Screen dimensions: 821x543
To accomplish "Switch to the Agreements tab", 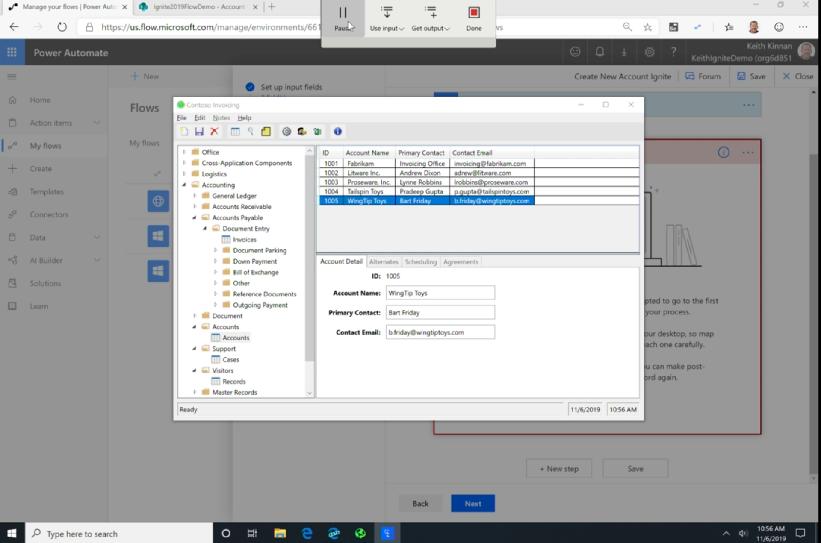I will (x=461, y=262).
